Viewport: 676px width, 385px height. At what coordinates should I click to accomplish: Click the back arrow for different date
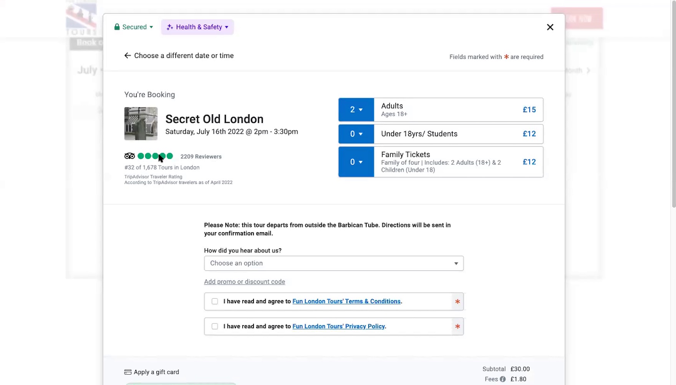128,56
